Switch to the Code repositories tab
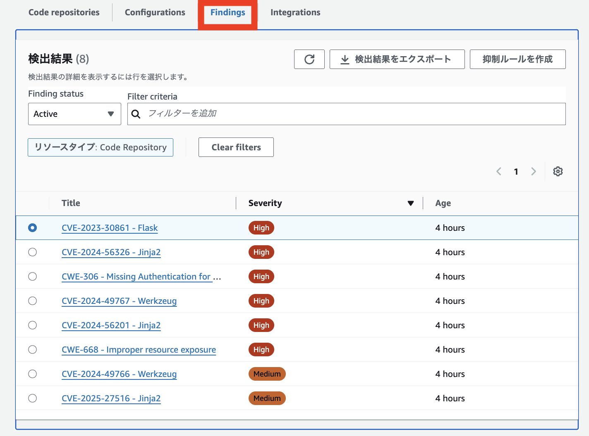 pyautogui.click(x=64, y=12)
